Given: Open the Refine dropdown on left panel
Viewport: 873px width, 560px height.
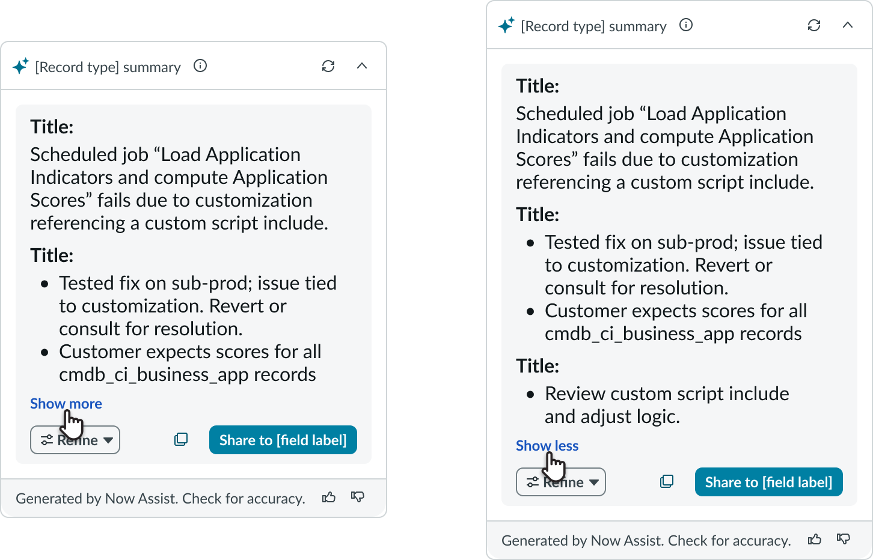Looking at the screenshot, I should pos(75,440).
